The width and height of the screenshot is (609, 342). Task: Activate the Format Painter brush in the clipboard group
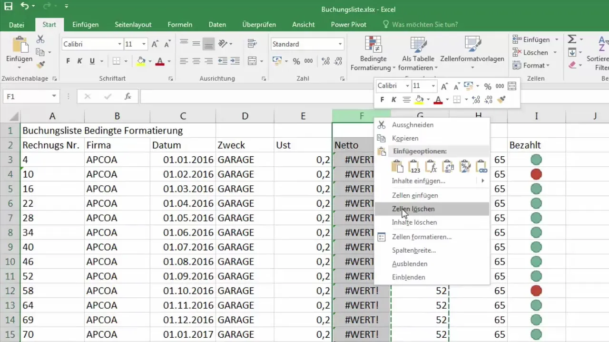[x=40, y=65]
